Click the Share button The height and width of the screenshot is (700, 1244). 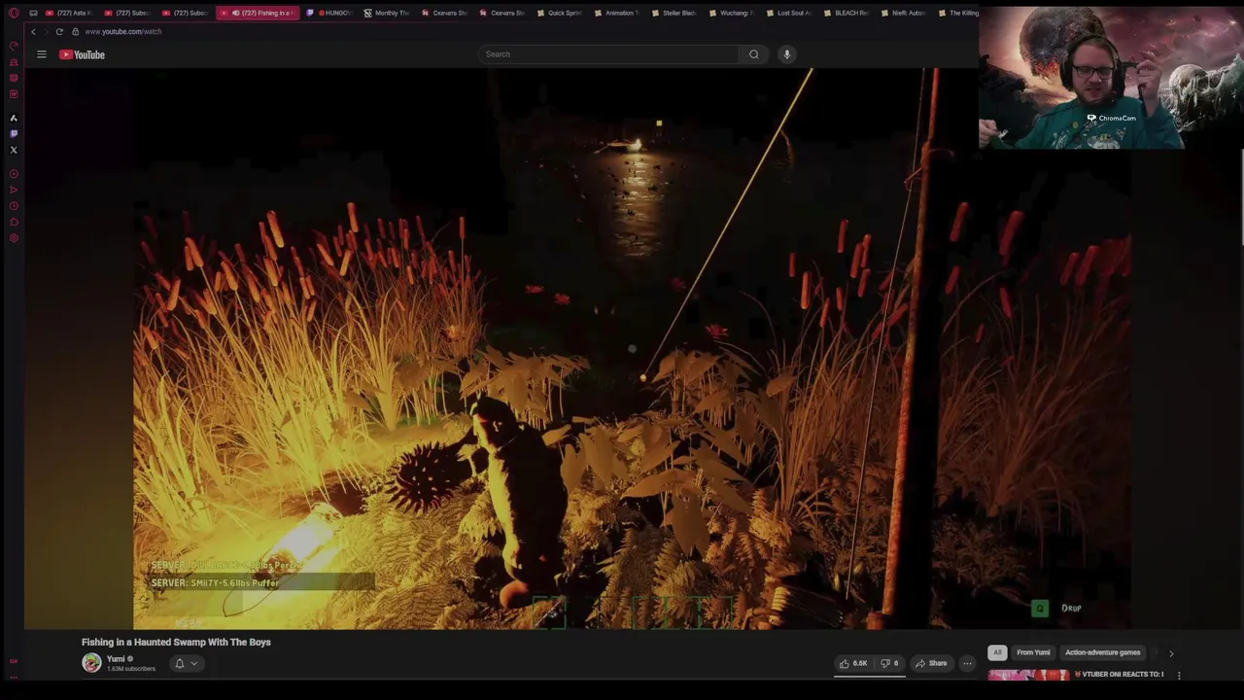point(931,663)
